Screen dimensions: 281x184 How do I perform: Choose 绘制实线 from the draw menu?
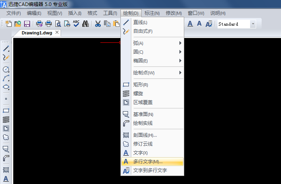click(153, 123)
